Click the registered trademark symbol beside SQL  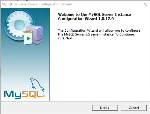(x=44, y=96)
